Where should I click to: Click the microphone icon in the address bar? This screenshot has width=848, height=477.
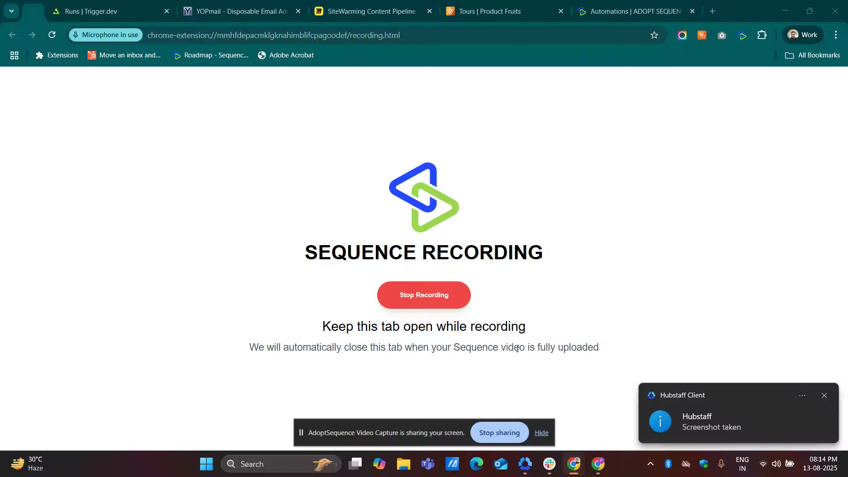[76, 35]
